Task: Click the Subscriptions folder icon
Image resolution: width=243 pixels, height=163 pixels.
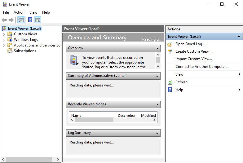Action: 10,51
